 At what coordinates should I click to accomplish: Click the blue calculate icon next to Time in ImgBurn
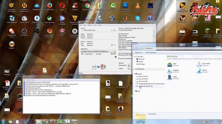click(112, 45)
